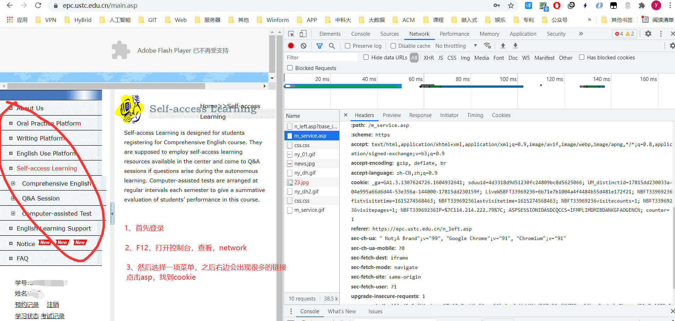Open the saved passwords key icon
Image resolution: width=675 pixels, height=321 pixels.
click(x=497, y=5)
